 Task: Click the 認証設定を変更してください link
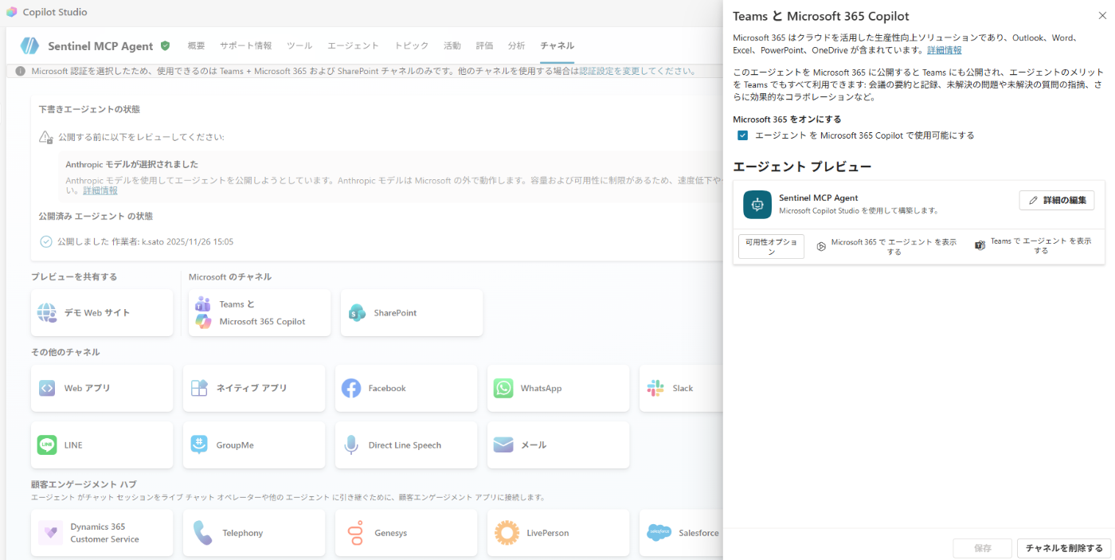(x=638, y=71)
